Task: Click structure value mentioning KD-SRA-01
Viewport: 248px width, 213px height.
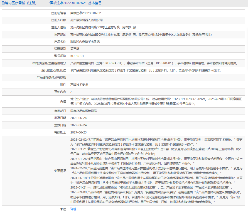Action: tap(154, 63)
